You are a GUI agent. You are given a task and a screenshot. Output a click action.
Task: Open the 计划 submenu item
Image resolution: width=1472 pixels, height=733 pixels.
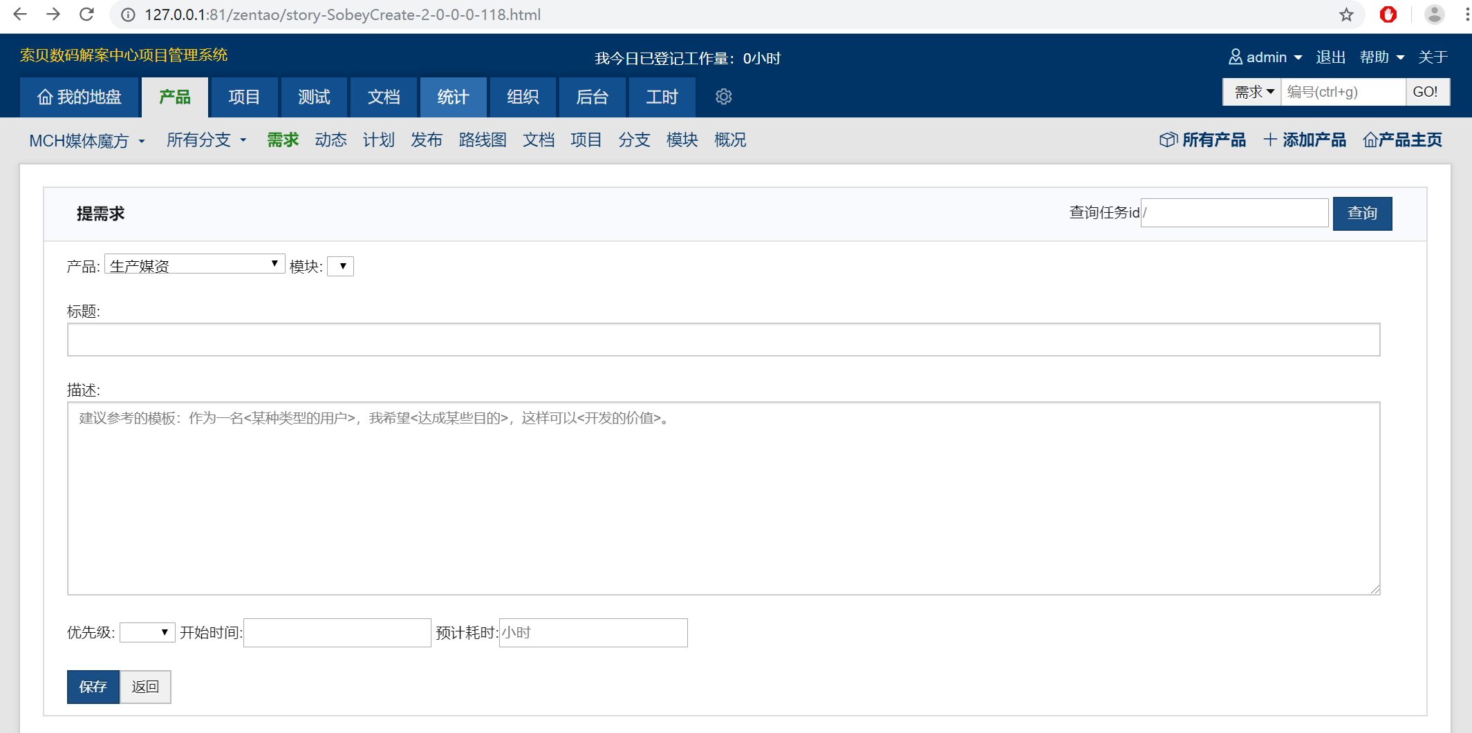(x=378, y=140)
